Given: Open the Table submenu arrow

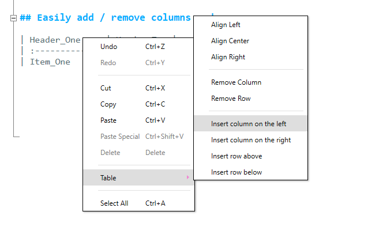Looking at the screenshot, I should (188, 177).
